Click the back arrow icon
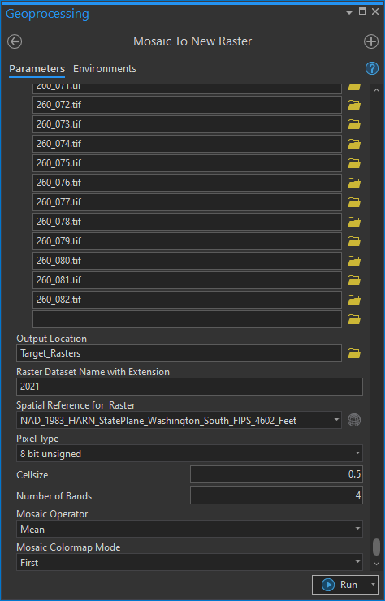 (x=15, y=41)
